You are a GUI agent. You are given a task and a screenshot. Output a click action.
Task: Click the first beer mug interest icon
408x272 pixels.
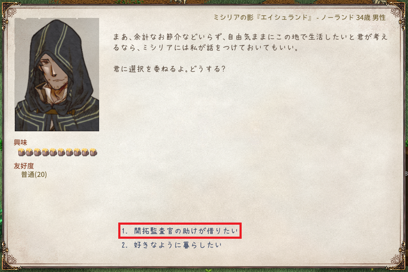[x=22, y=152]
